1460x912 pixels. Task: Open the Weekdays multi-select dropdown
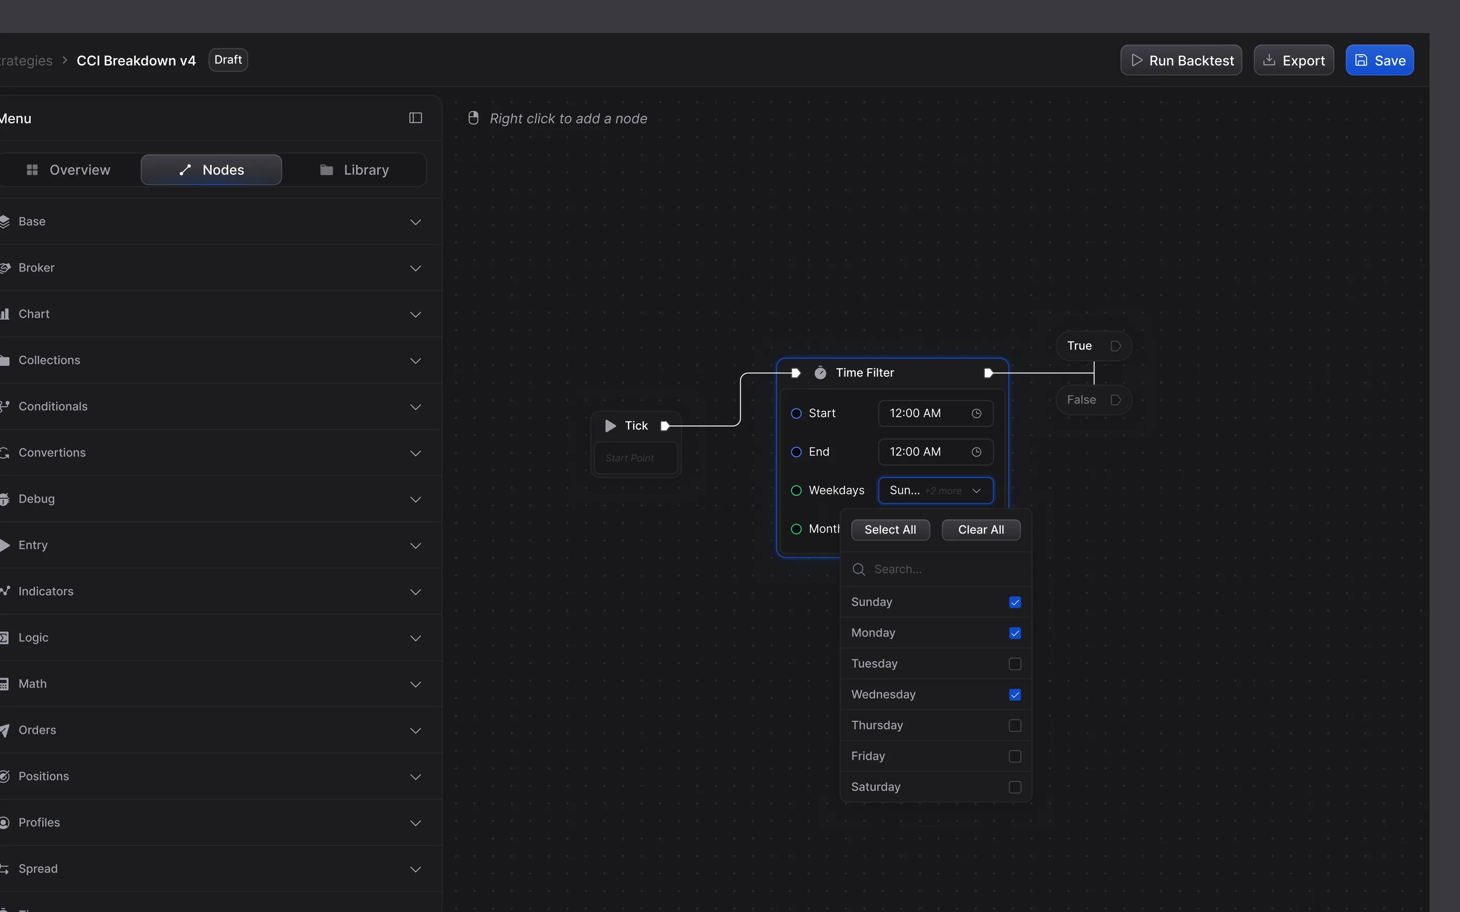[936, 490]
